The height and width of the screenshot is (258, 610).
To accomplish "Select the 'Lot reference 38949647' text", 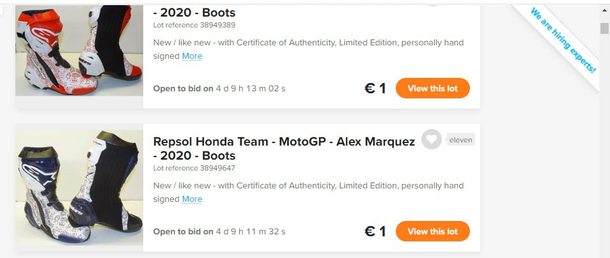I will (x=194, y=169).
